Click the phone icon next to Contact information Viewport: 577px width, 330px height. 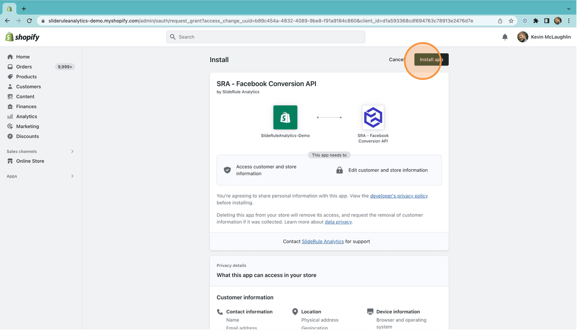point(220,312)
